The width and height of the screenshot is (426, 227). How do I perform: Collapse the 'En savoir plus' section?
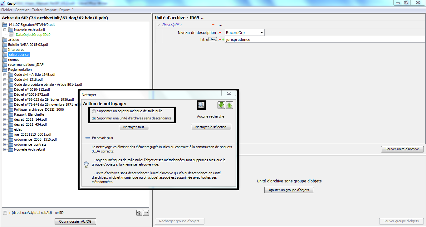pos(88,138)
